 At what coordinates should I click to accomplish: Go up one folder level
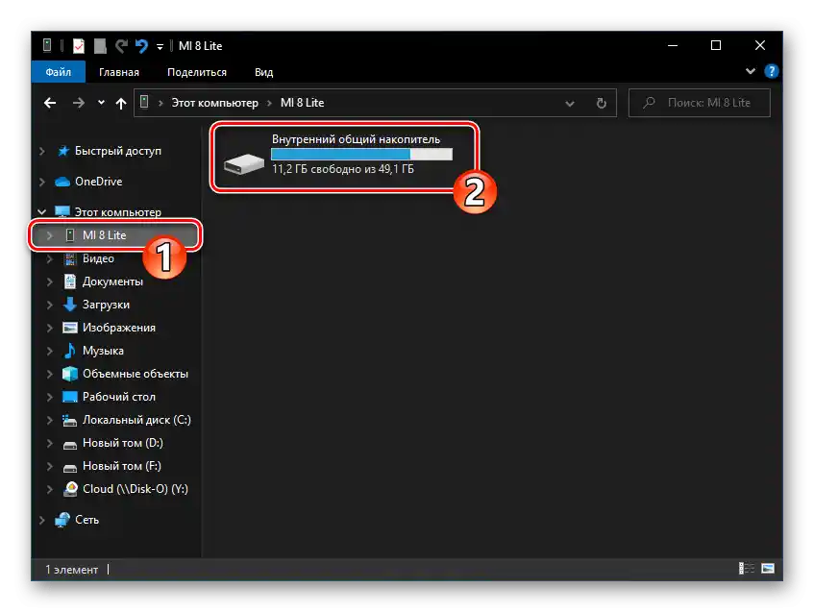point(121,104)
